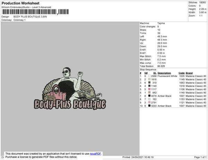The width and height of the screenshot is (208, 160).
Task: Click the Fluorescent White swatch in row 1
Action: pos(149,76)
